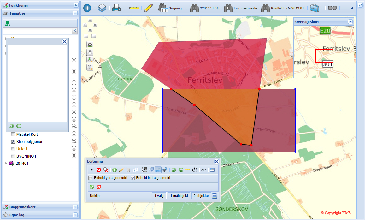Select the magnifier zoom-out tool
365x220 pixels.
[90, 67]
